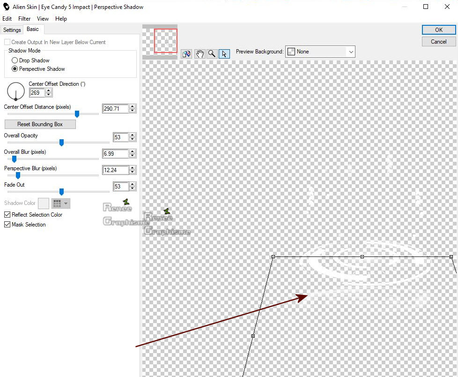Decrease Perspective Blur value
Image resolution: width=458 pixels, height=377 pixels.
(133, 172)
